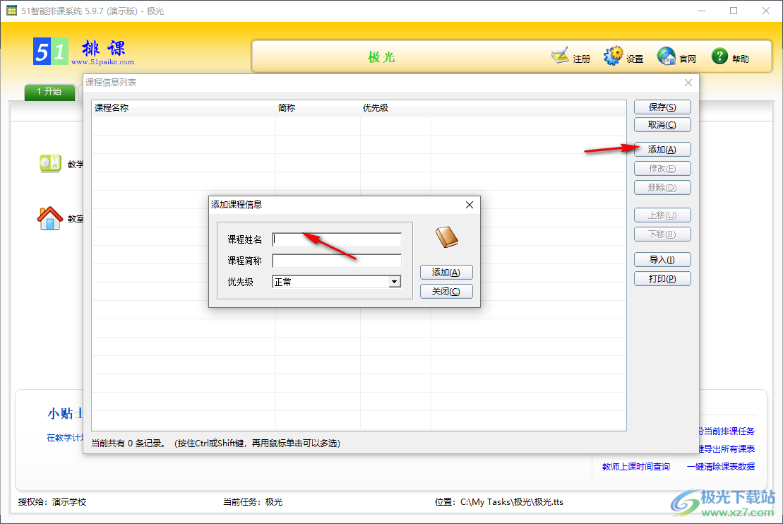Click the www.51paike.com website text
The width and height of the screenshot is (783, 524).
coord(102,62)
